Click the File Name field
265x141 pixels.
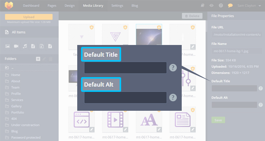click(x=237, y=51)
